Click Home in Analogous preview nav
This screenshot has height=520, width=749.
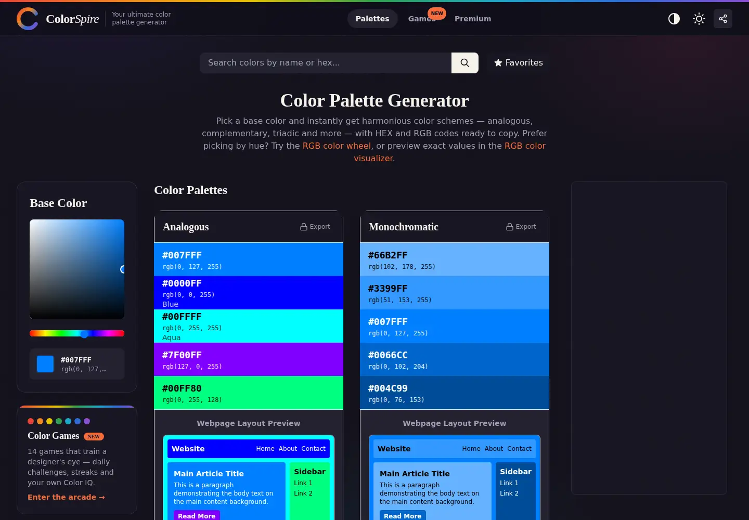[x=265, y=449]
